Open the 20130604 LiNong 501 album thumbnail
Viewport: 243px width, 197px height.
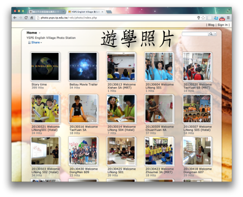point(159,66)
